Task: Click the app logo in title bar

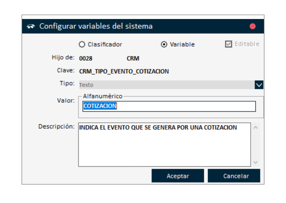Action: (30, 26)
